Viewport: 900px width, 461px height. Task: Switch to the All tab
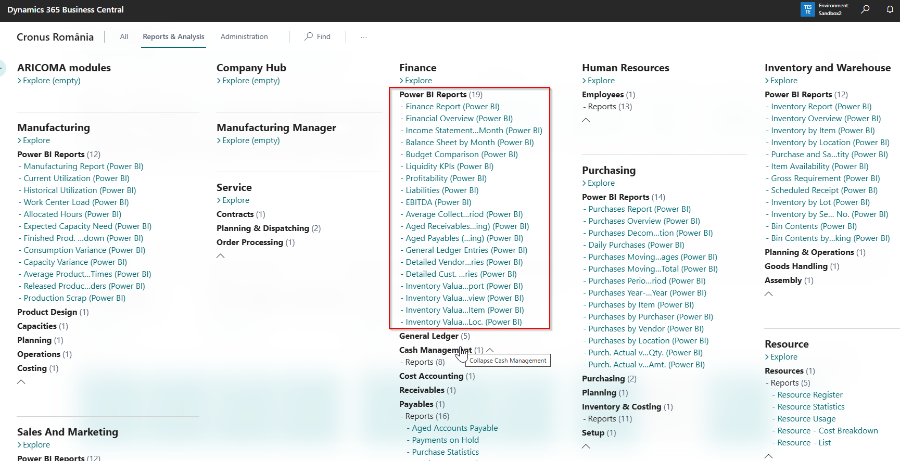click(124, 36)
